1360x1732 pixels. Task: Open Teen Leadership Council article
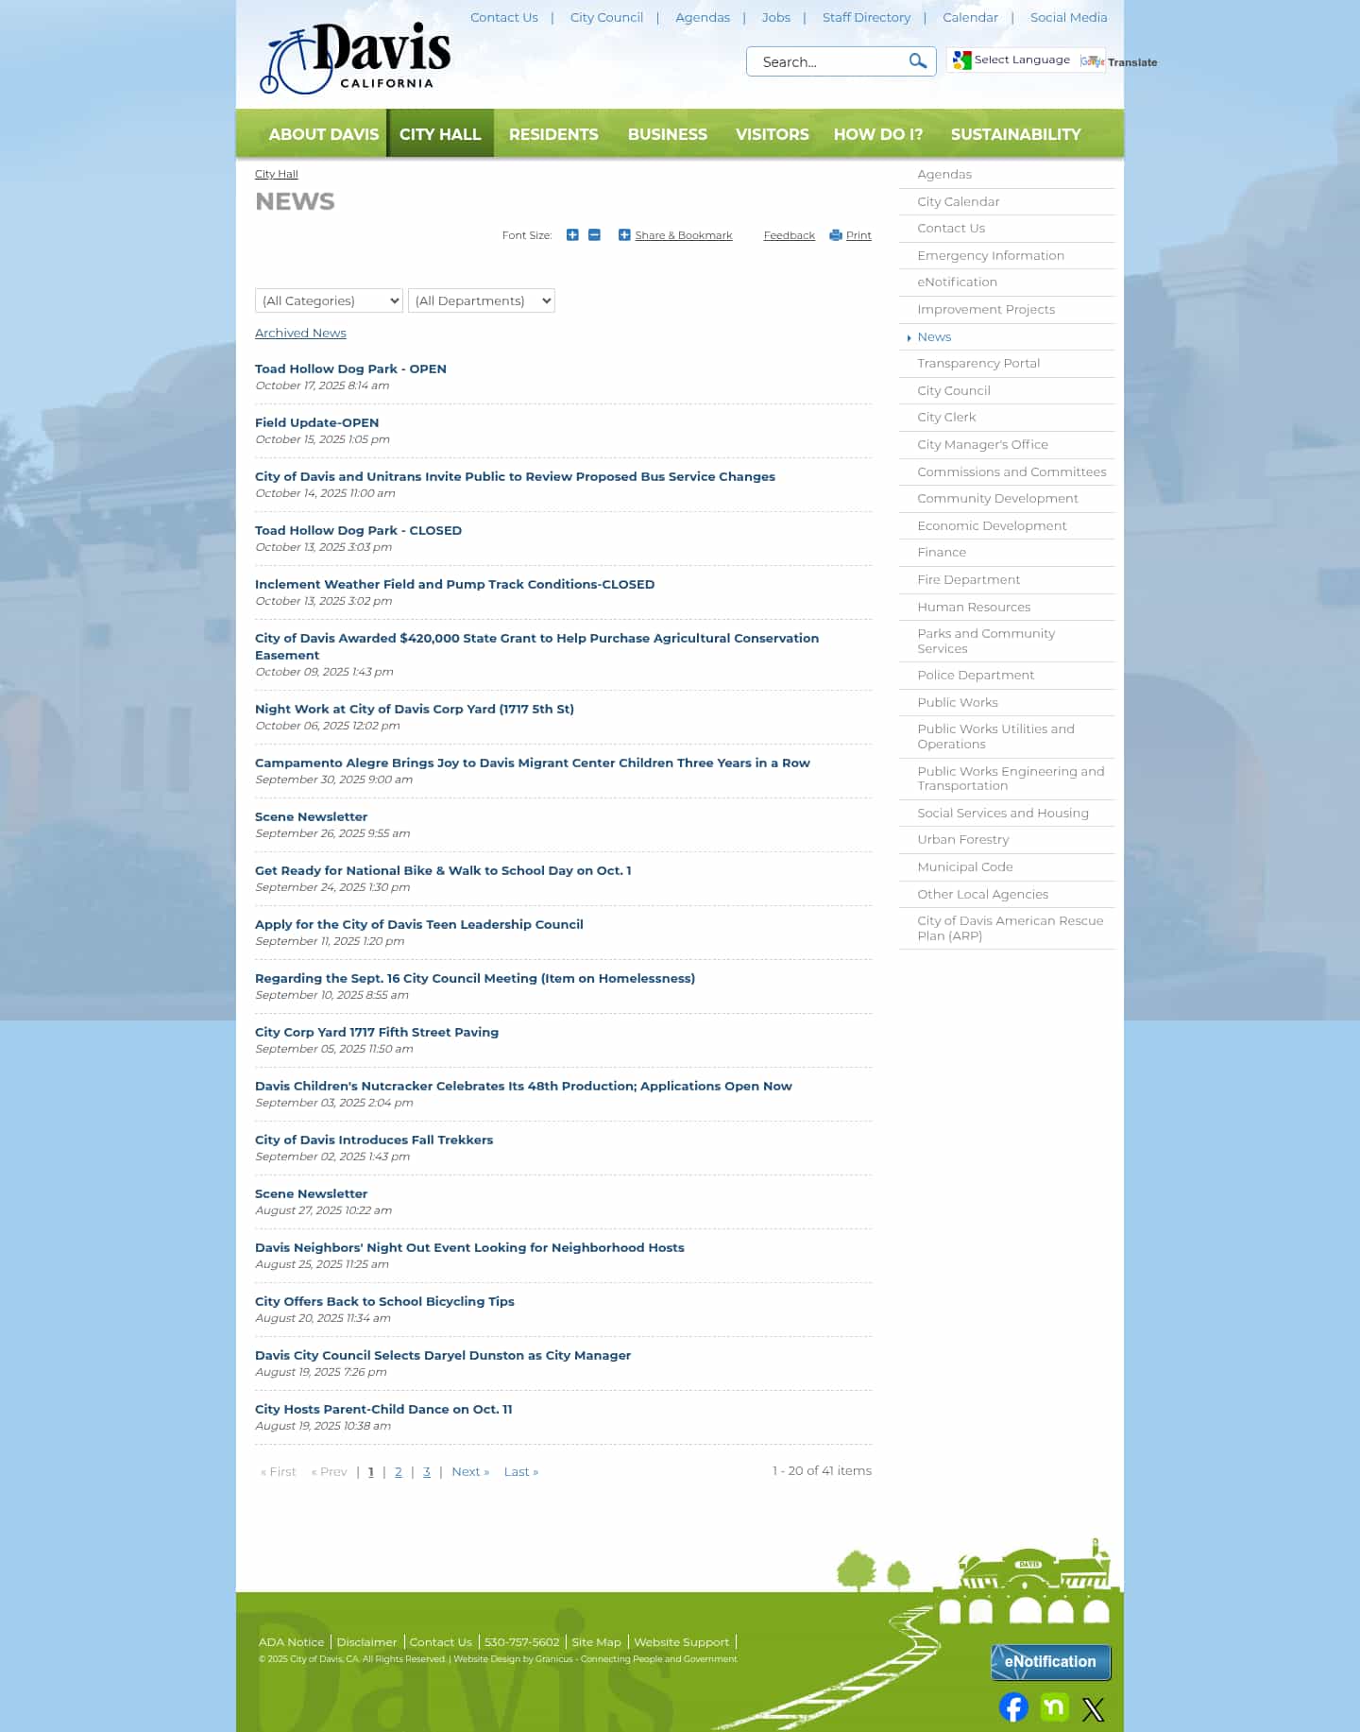(419, 925)
